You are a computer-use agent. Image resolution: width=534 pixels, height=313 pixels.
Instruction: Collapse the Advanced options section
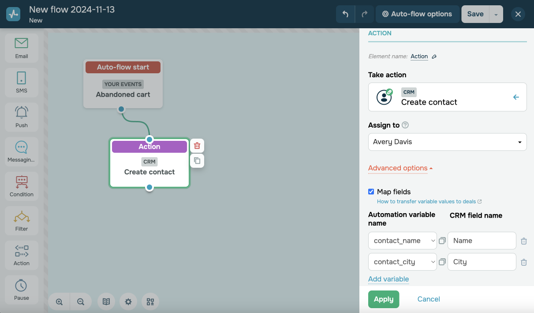400,168
